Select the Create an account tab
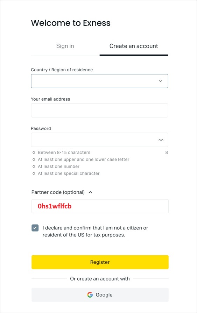The height and width of the screenshot is (313, 197). 134,46
